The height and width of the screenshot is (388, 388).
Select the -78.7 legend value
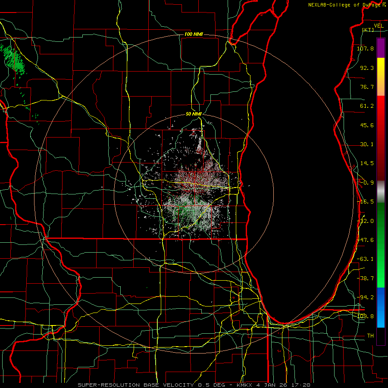coord(365,278)
